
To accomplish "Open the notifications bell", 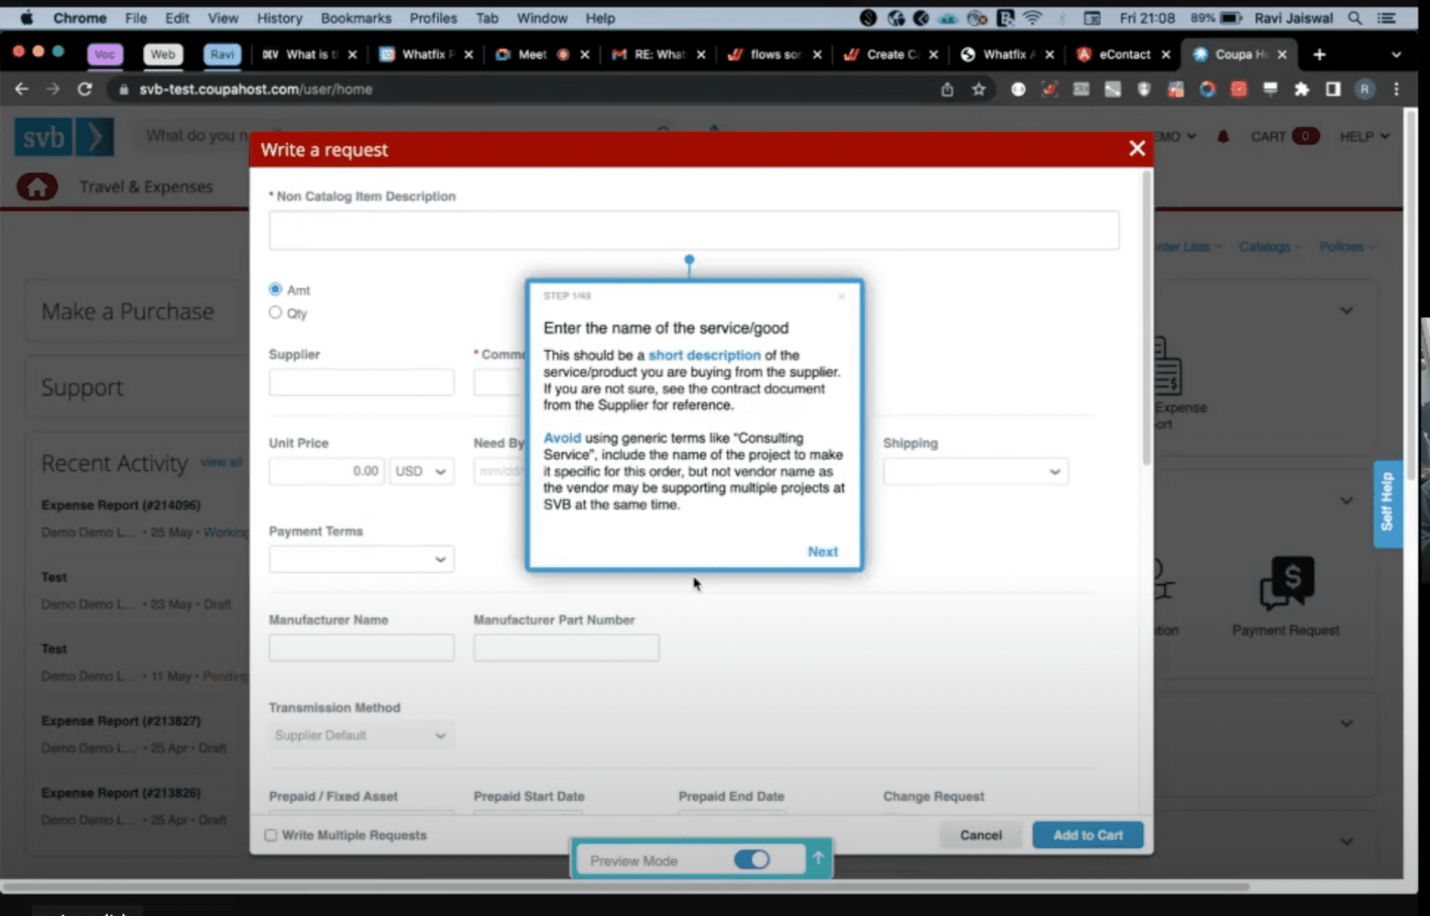I will pyautogui.click(x=1223, y=136).
